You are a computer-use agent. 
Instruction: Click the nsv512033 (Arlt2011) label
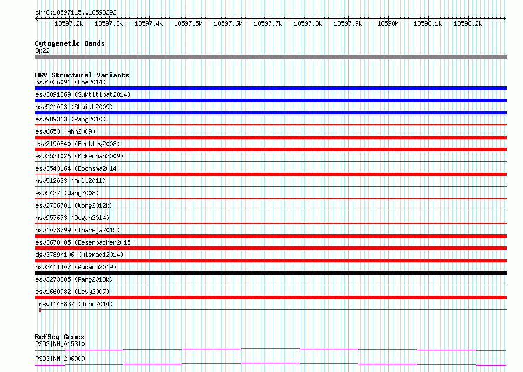(x=71, y=181)
